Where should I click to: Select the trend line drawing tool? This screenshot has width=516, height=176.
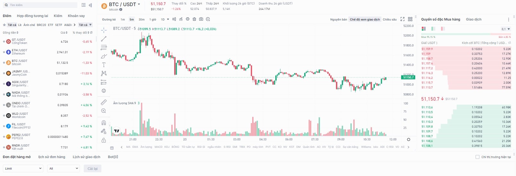click(x=104, y=39)
